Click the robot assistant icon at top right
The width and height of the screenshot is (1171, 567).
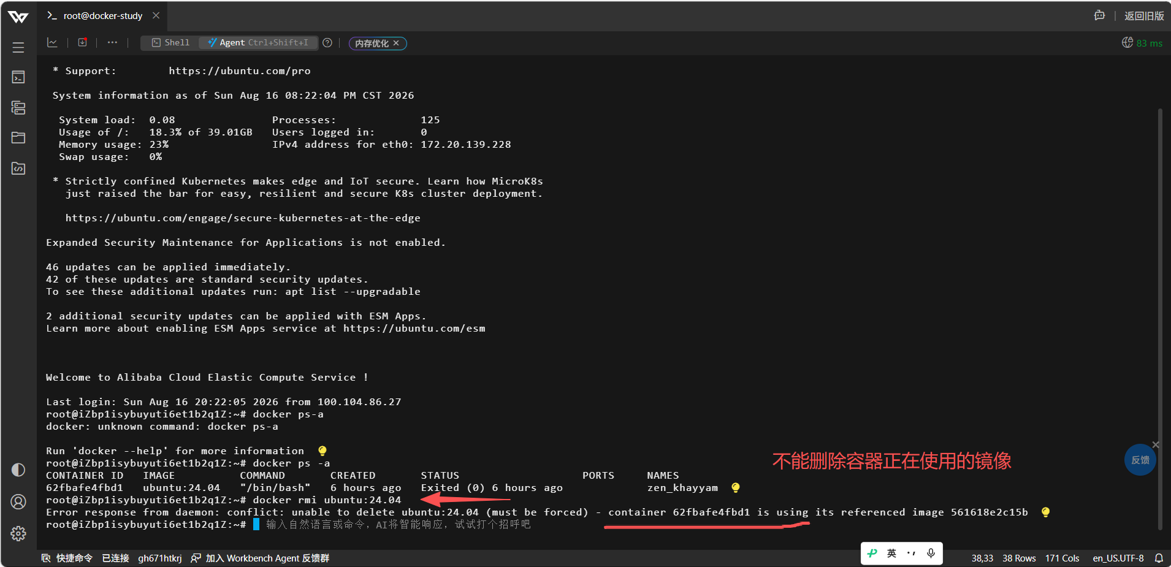1099,15
